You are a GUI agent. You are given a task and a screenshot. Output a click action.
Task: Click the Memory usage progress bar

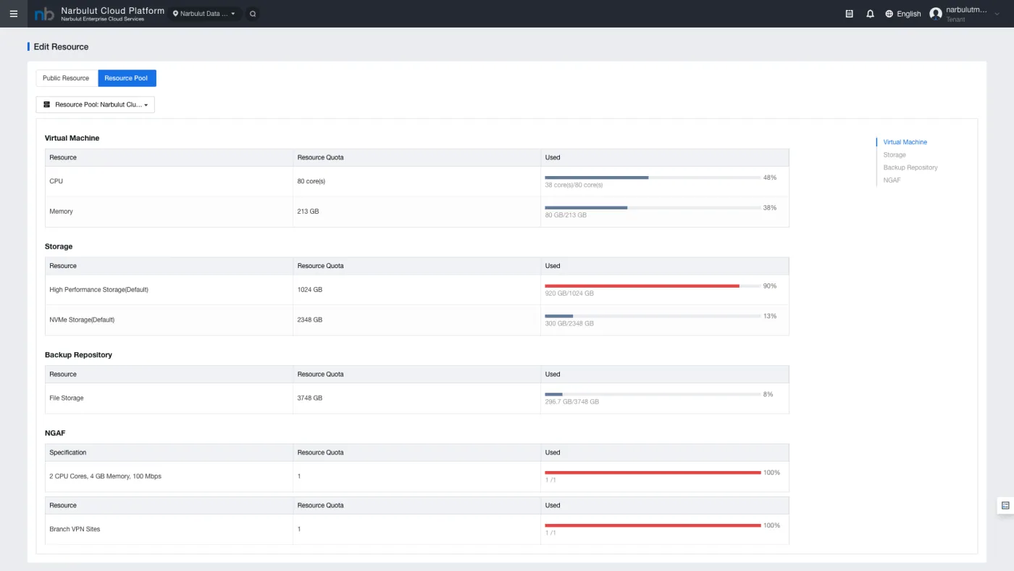(653, 208)
